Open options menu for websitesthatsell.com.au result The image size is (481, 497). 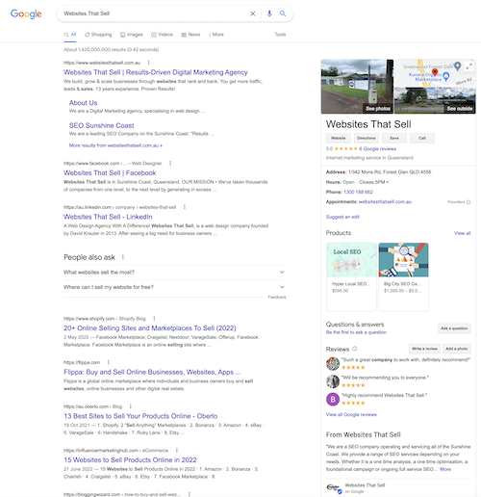(148, 63)
